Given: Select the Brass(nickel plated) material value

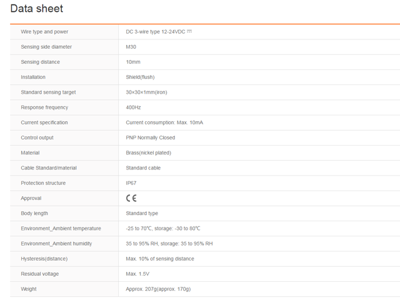Looking at the screenshot, I should pos(148,152).
